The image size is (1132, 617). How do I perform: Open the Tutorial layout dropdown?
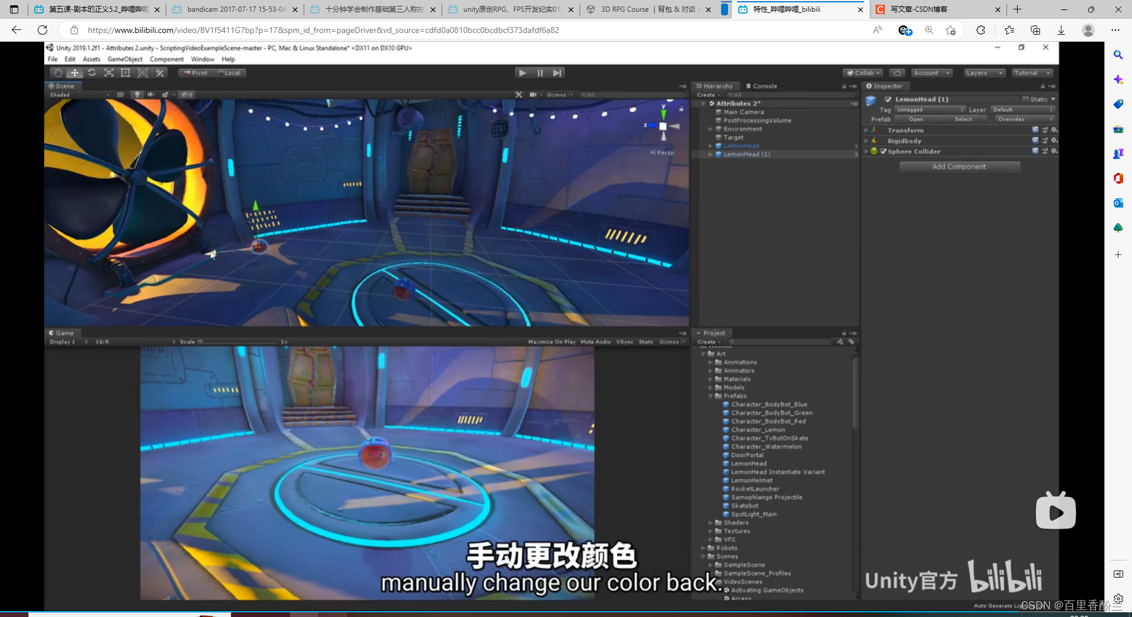1032,73
